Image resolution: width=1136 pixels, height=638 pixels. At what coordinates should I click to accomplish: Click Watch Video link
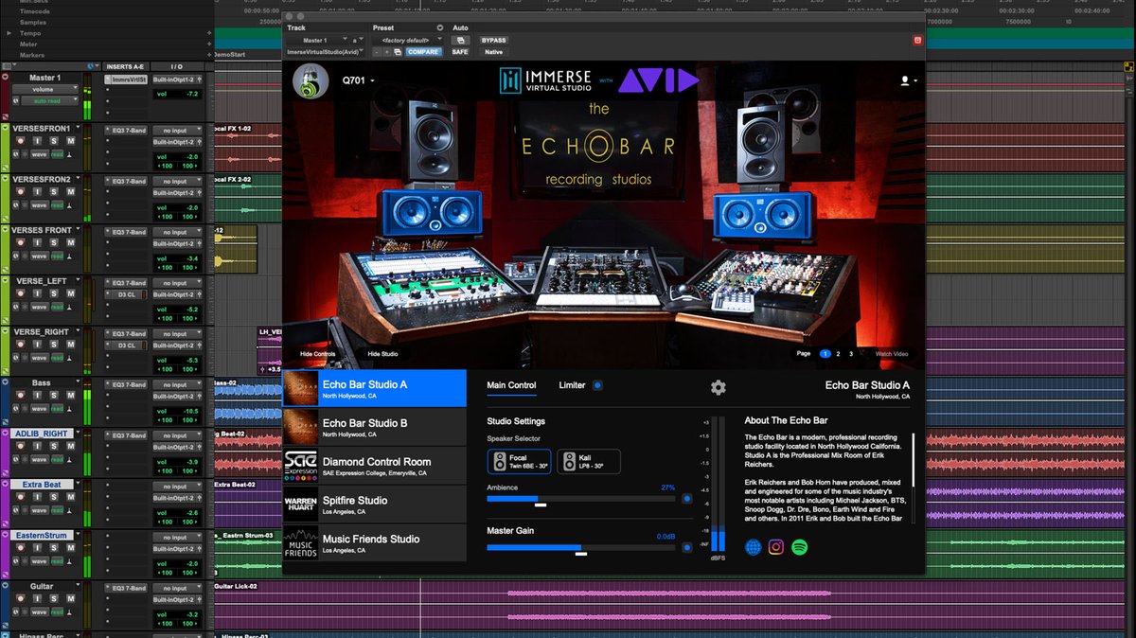pos(891,354)
